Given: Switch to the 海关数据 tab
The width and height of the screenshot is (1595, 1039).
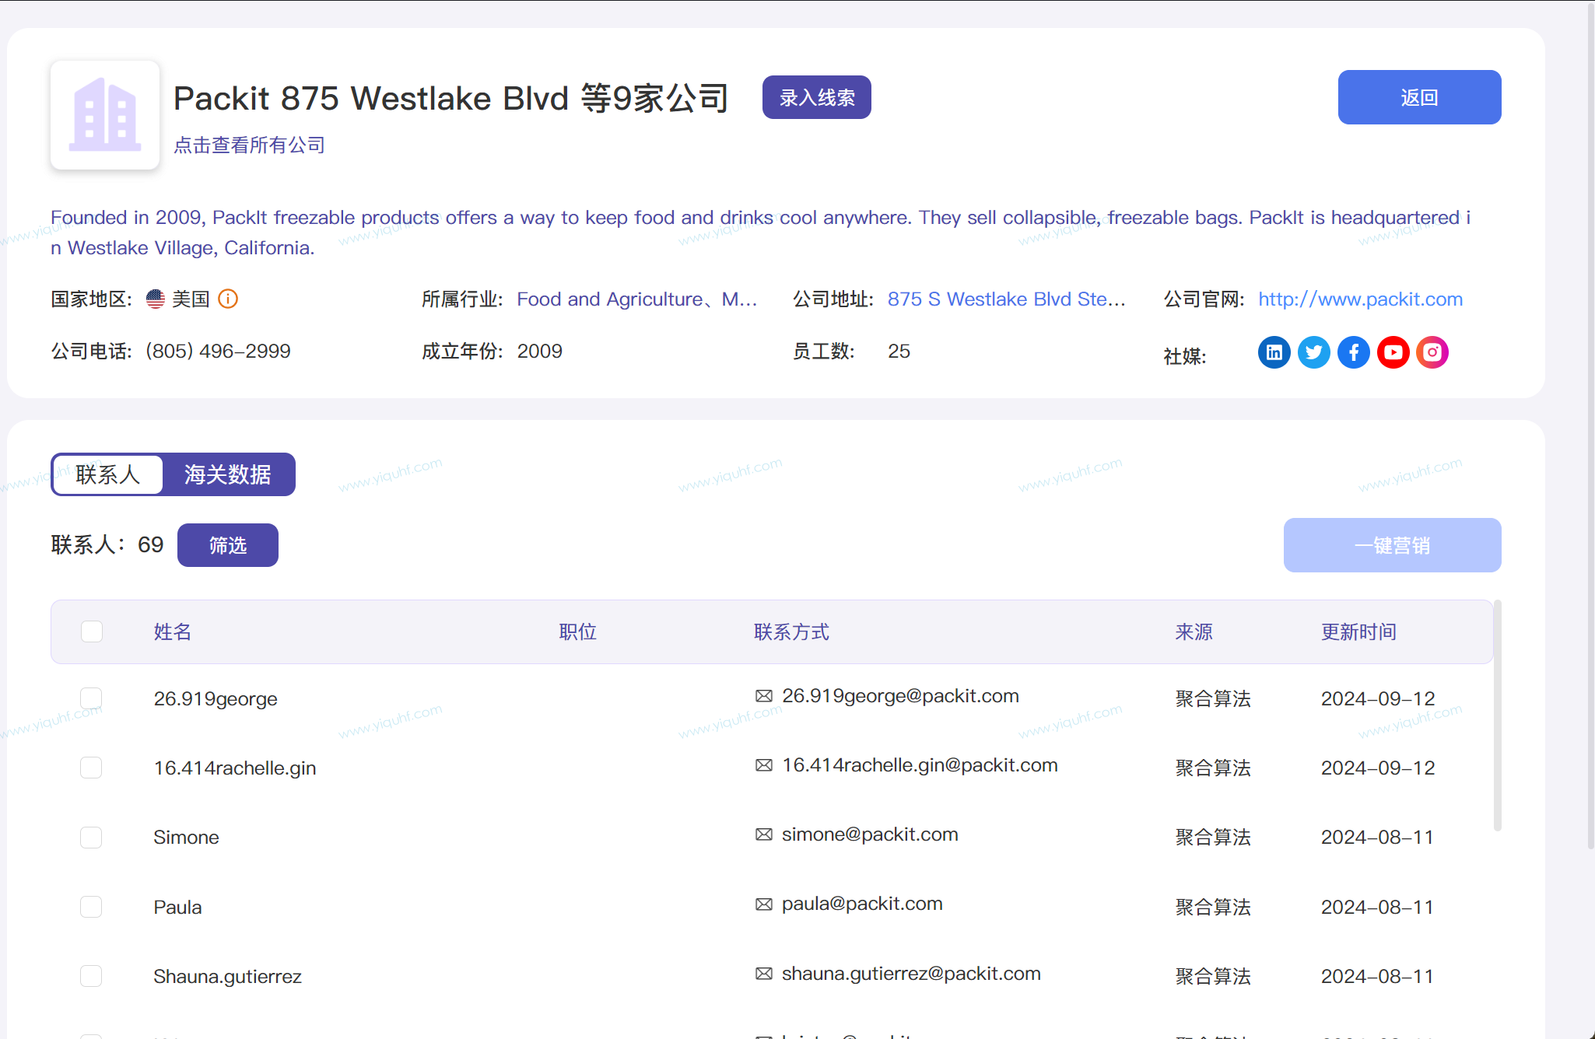Looking at the screenshot, I should tap(228, 474).
